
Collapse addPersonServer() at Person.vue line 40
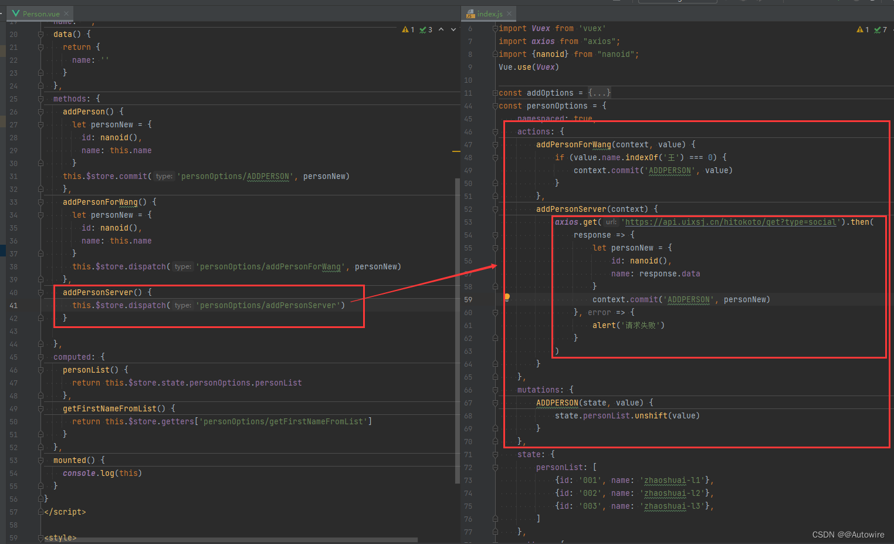click(40, 292)
